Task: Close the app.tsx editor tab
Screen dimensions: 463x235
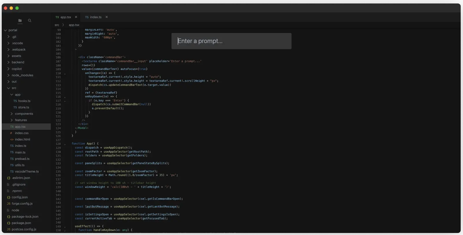Action: [x=76, y=17]
